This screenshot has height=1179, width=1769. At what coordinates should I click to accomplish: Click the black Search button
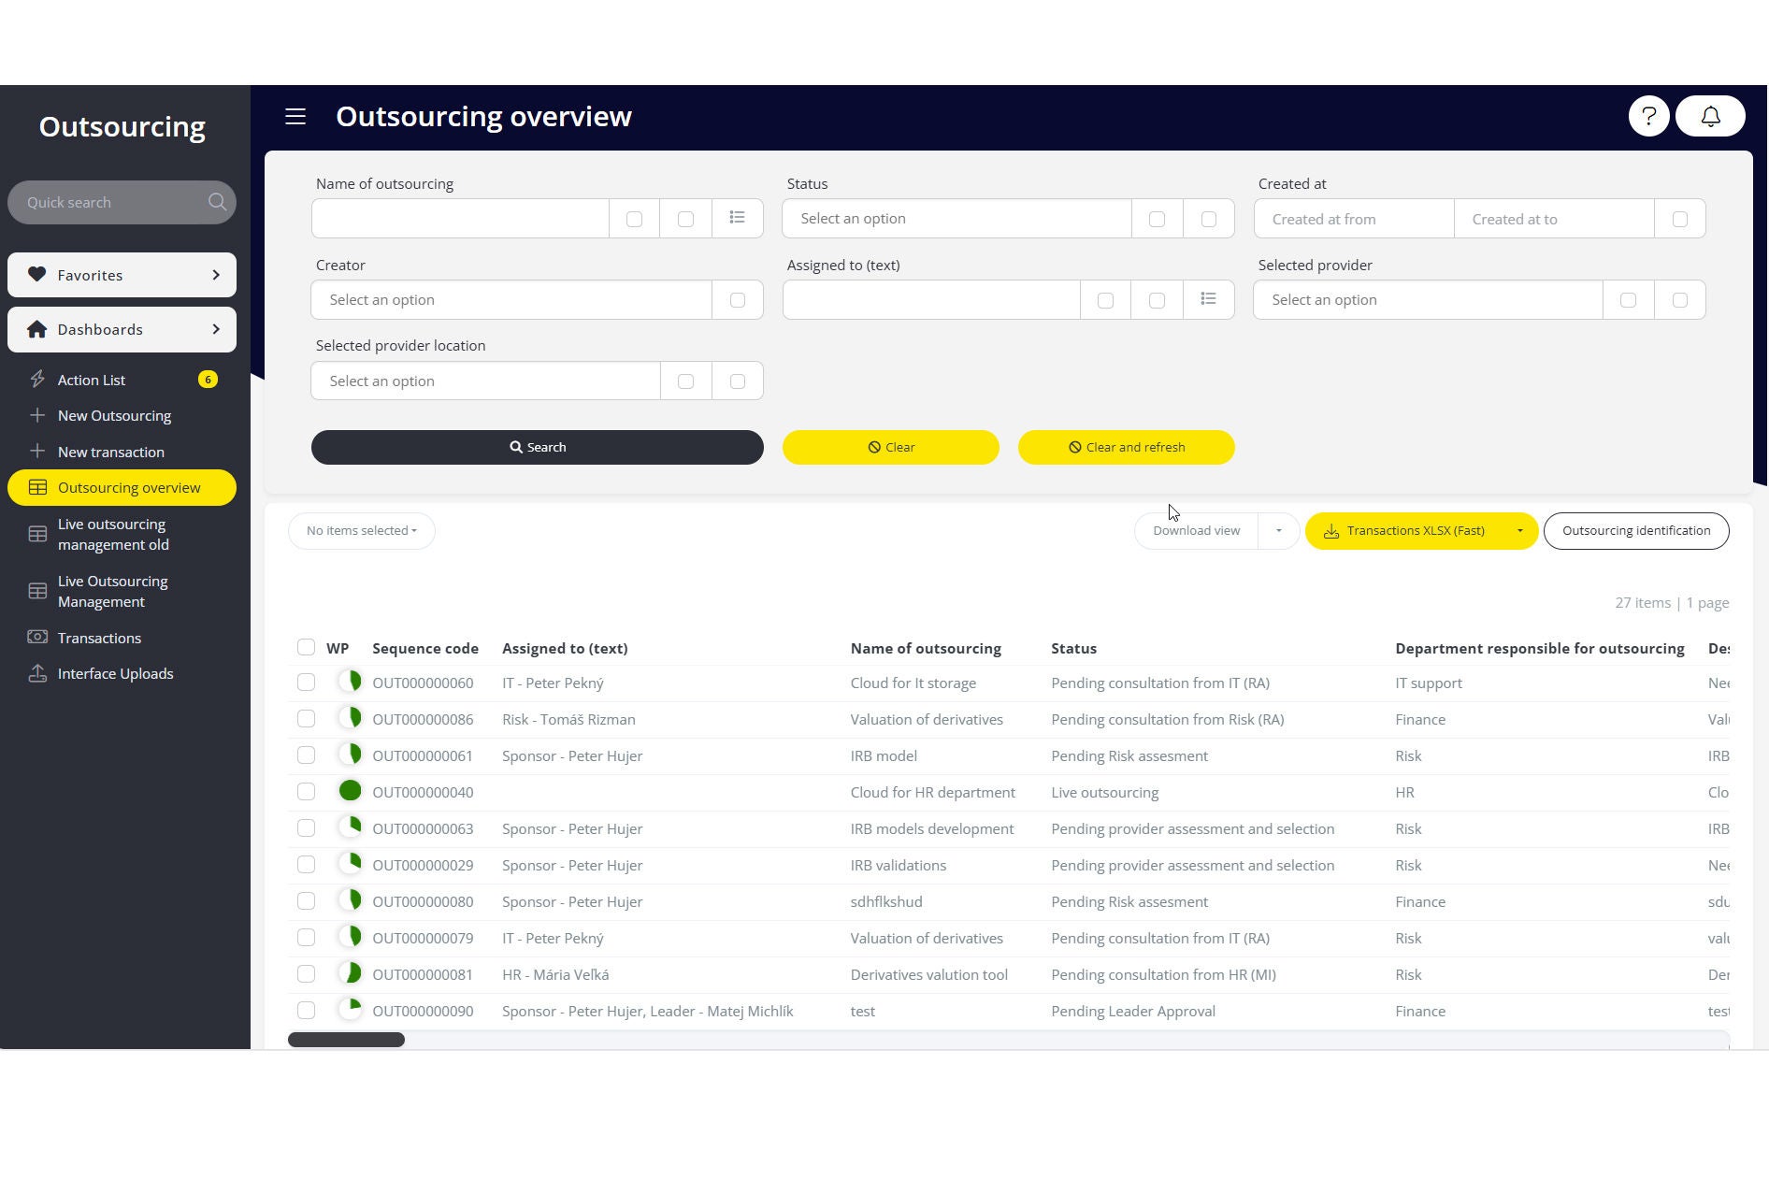point(538,447)
